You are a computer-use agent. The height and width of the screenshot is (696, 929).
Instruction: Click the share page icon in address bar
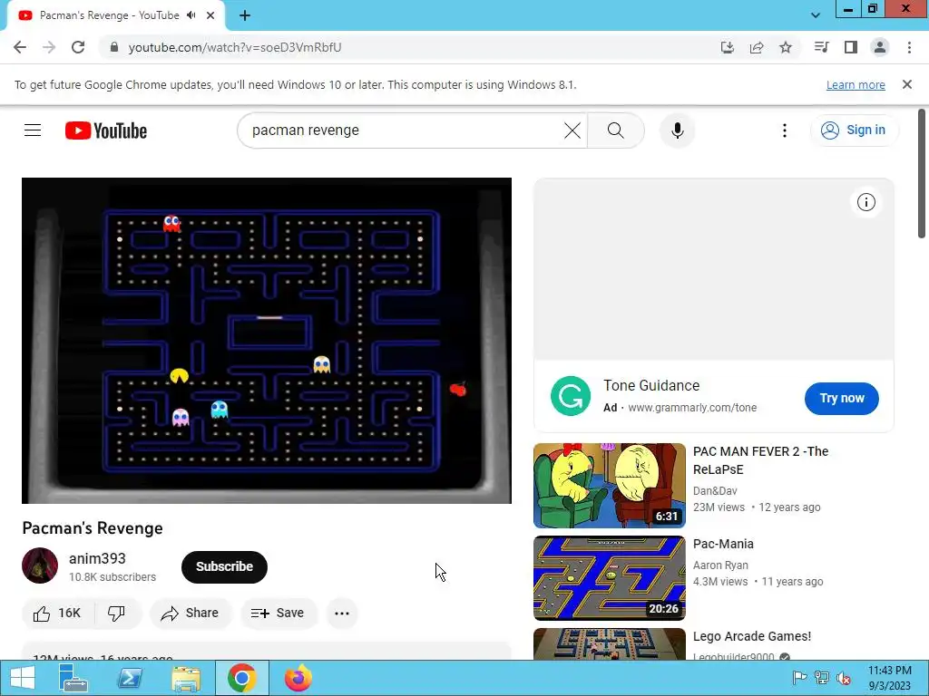[x=756, y=47]
